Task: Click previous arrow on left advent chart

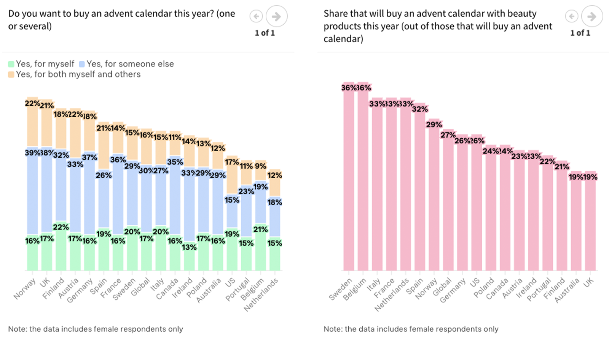Action: click(256, 16)
